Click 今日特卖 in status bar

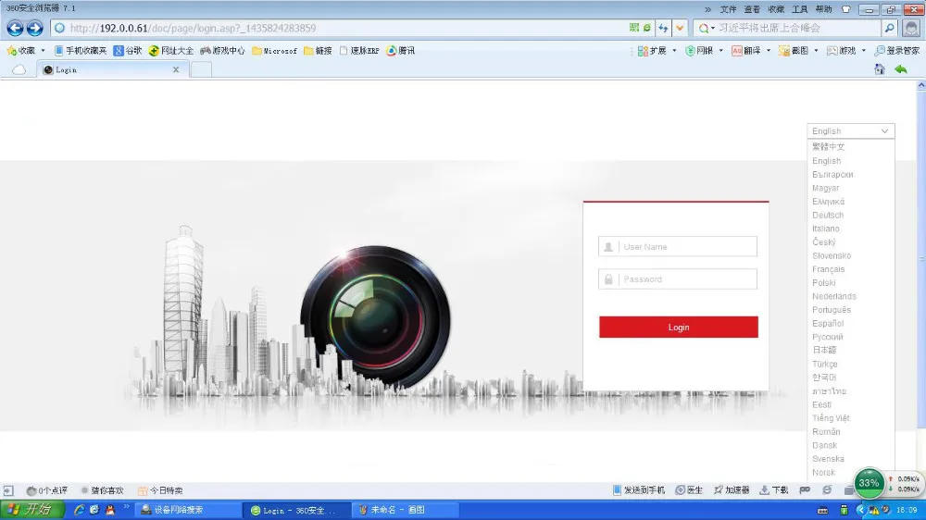(x=160, y=490)
